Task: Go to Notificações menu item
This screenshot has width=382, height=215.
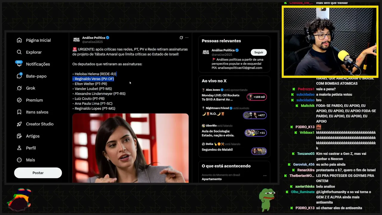Action: coord(38,64)
